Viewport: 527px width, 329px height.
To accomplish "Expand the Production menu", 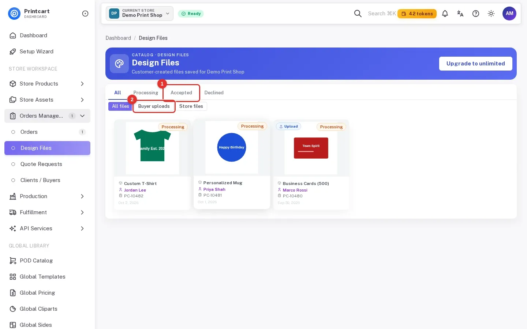I will 48,196.
